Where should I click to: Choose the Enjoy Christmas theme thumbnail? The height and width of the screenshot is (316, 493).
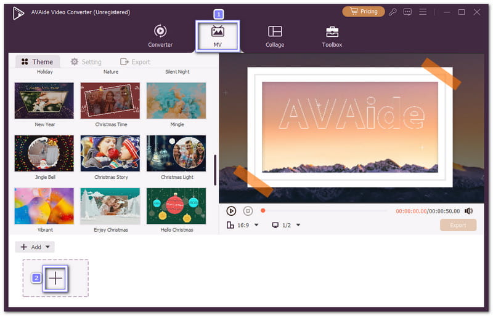click(x=110, y=206)
